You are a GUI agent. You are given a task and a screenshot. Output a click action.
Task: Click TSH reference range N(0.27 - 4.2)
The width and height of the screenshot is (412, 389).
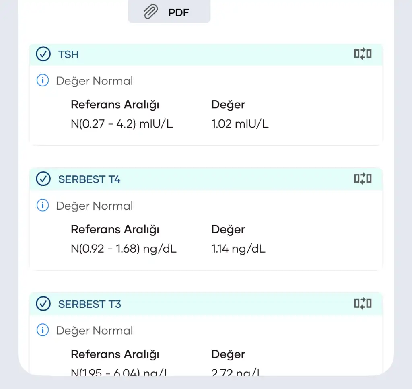pos(122,124)
